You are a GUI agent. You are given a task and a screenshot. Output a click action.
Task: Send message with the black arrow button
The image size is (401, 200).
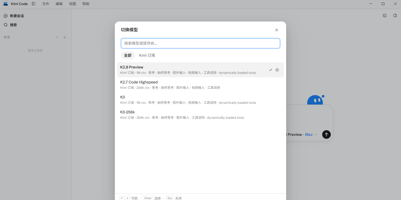pos(326,134)
